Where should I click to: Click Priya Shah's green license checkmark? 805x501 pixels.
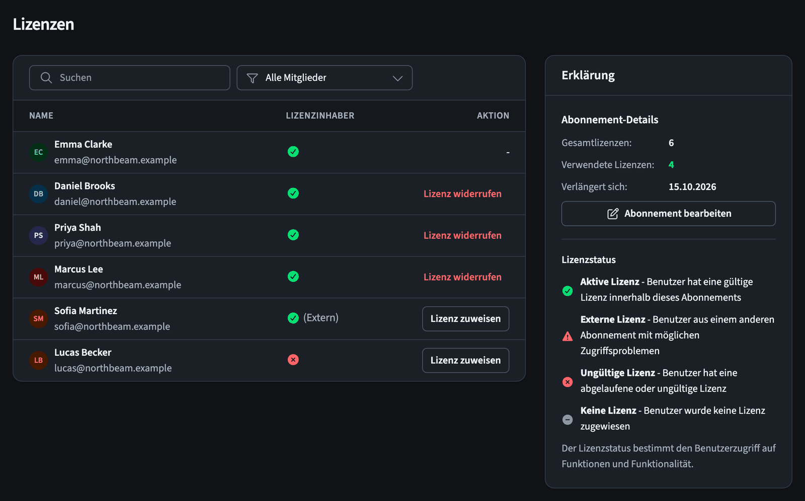point(293,235)
